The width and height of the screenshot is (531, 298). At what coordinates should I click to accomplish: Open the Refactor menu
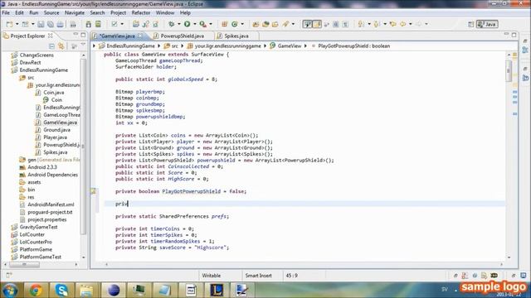141,13
